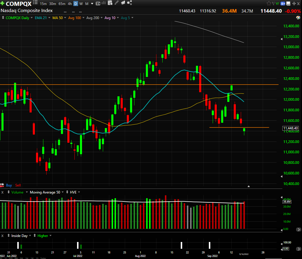Click the Inside Day pane scroll-right arrow button
Screen dimensions: 302x259
click(x=298, y=249)
